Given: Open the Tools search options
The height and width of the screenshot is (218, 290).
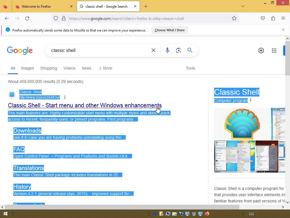Looking at the screenshot, I should coord(190,68).
